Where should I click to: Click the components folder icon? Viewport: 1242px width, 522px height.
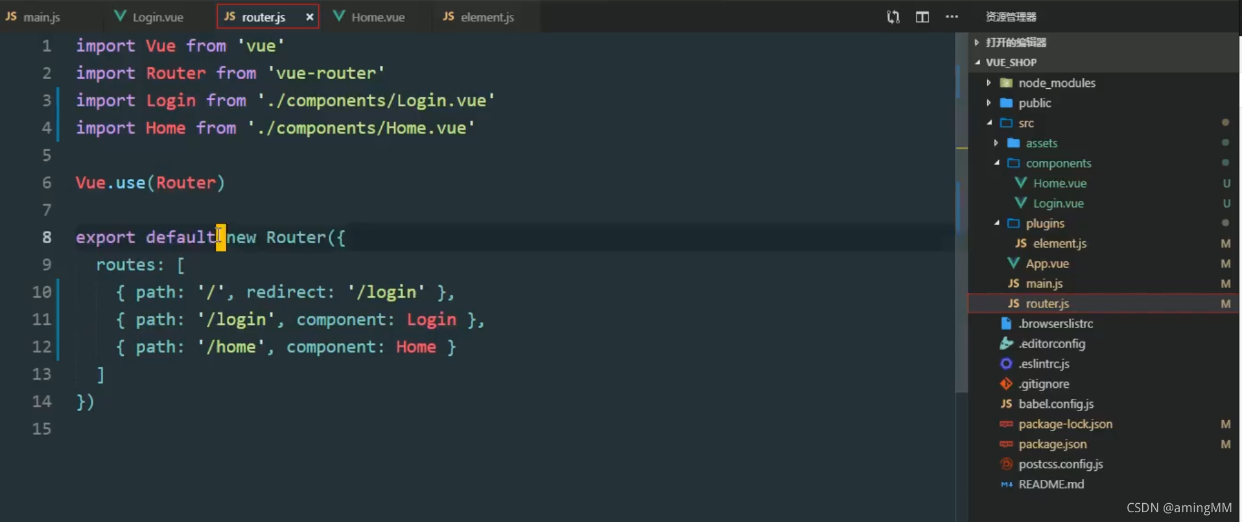[1014, 163]
